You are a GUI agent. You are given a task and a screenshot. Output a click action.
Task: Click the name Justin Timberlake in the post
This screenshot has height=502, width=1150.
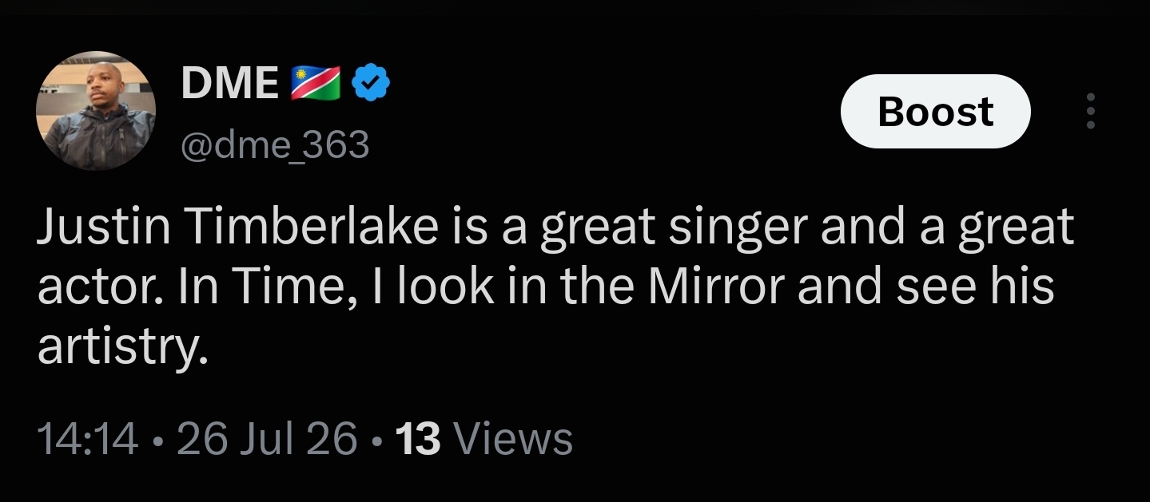pyautogui.click(x=237, y=228)
